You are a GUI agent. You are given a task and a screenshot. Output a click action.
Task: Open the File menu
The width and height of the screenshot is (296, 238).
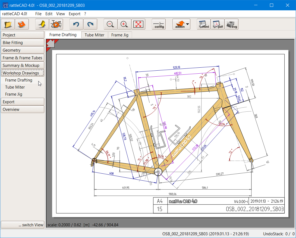tap(38, 14)
